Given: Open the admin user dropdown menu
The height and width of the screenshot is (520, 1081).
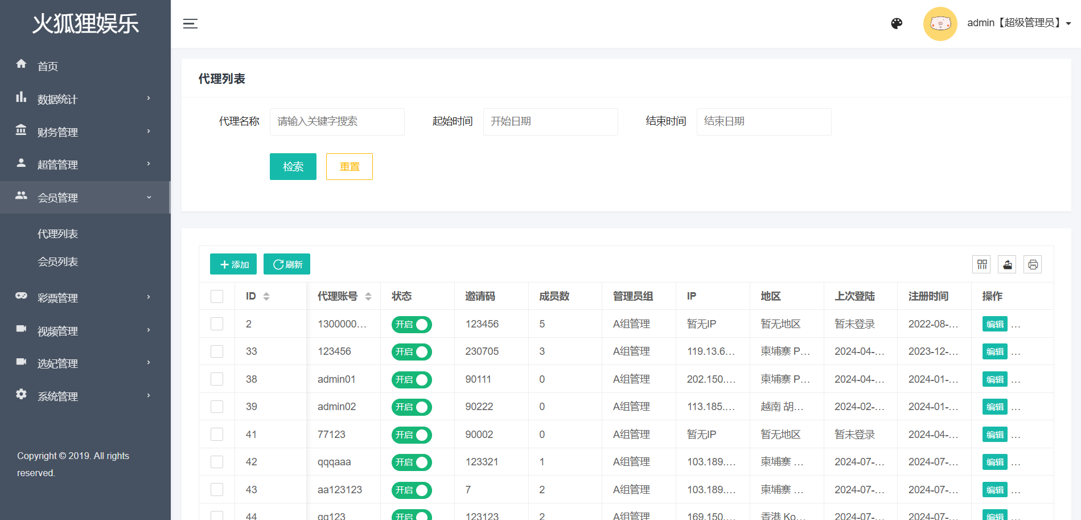Looking at the screenshot, I should pyautogui.click(x=1018, y=23).
